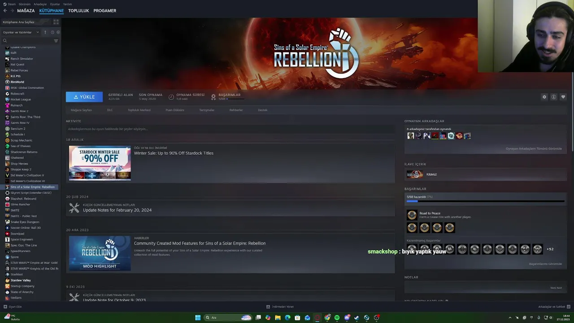This screenshot has height=323, width=574.
Task: Click Road to Peace achievement icon
Action: click(412, 215)
